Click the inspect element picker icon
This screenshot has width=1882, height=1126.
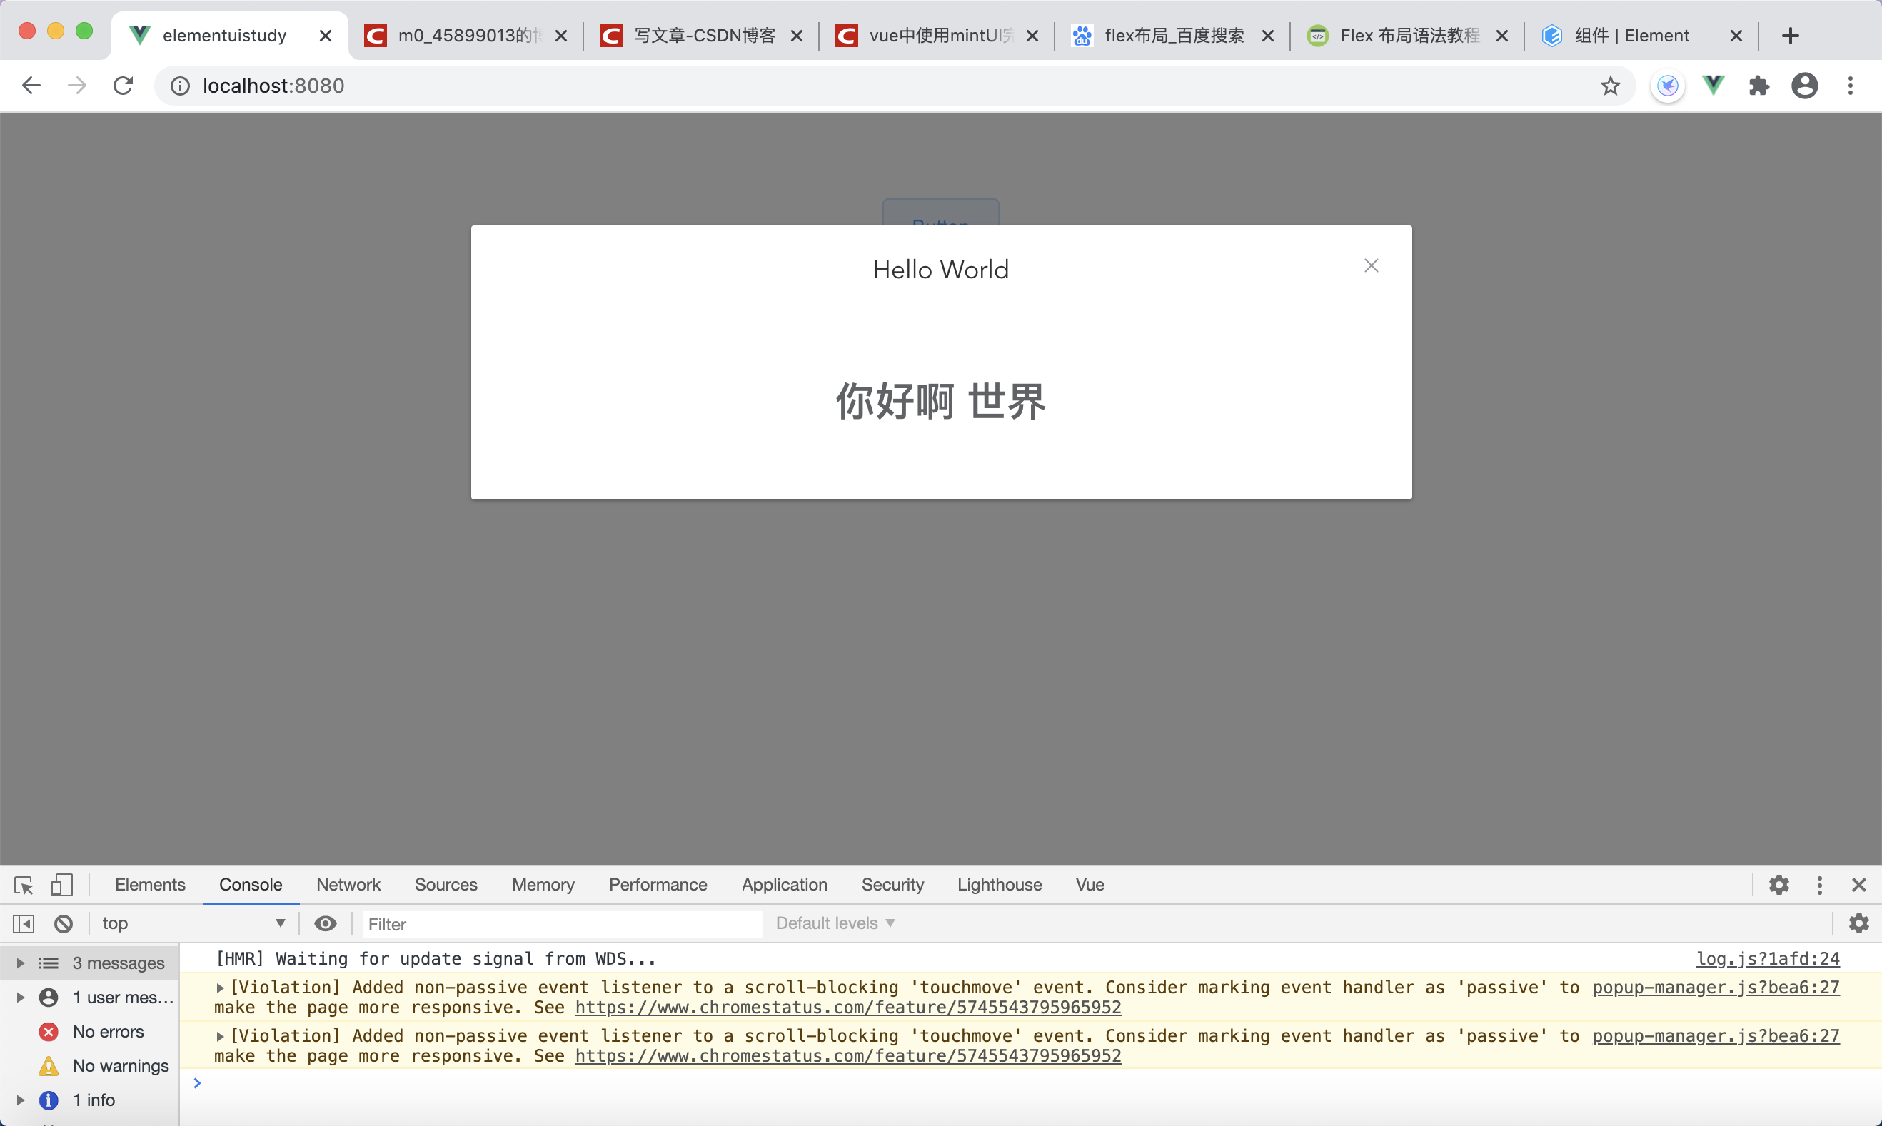24,885
